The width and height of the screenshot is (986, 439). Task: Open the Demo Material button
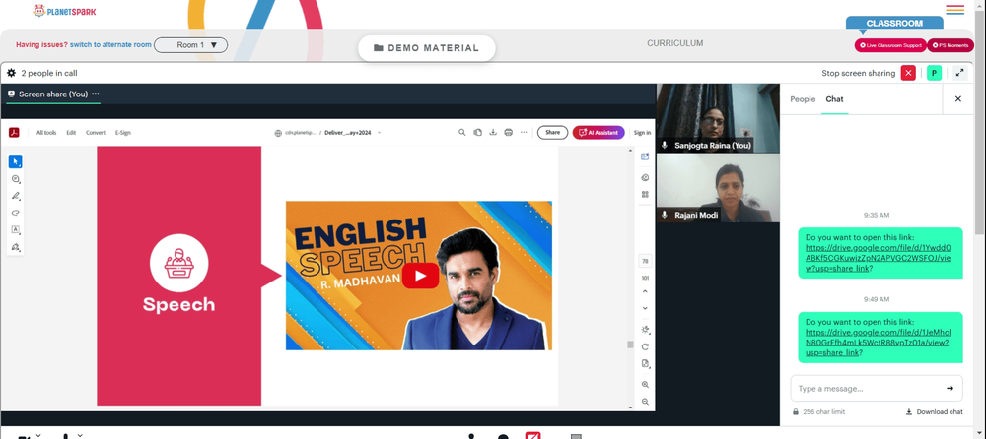[x=426, y=48]
